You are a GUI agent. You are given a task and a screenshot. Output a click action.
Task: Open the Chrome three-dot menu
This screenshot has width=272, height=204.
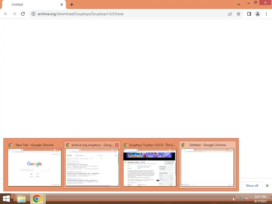point(266,14)
